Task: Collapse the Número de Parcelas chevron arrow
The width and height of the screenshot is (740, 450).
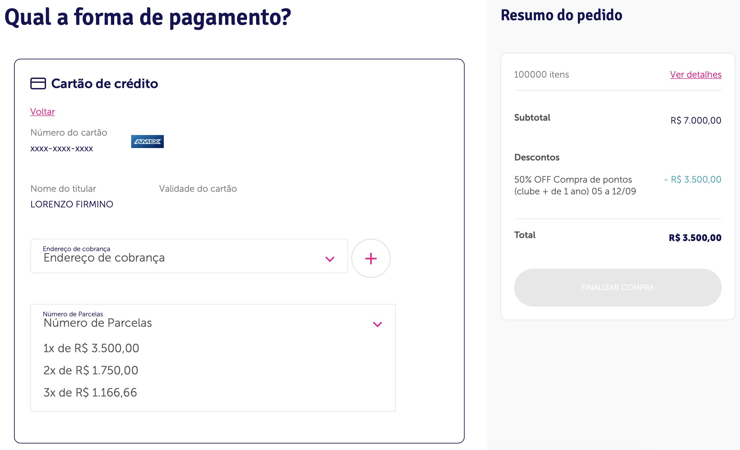Action: (x=378, y=324)
